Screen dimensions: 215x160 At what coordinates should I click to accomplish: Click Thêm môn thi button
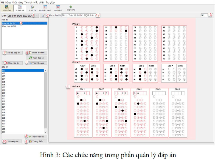[x=37, y=53]
